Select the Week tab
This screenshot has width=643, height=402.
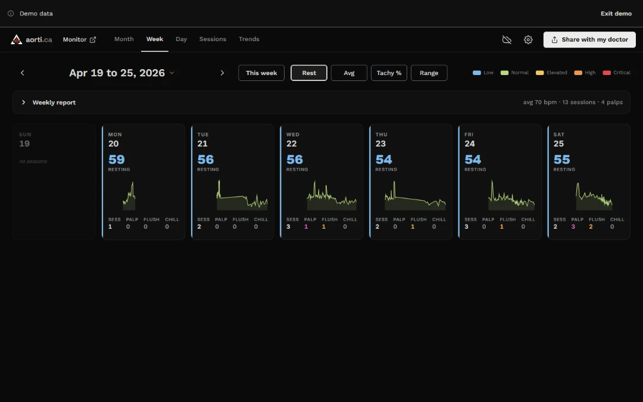[x=155, y=39]
